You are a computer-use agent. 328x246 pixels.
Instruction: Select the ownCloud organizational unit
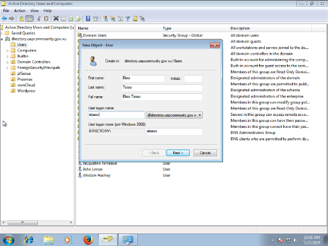pyautogui.click(x=26, y=85)
